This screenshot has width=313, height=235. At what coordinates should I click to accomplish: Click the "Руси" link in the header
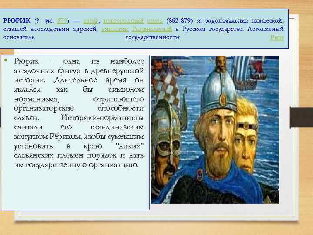(277, 37)
